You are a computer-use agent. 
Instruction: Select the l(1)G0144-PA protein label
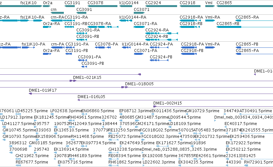(135, 44)
